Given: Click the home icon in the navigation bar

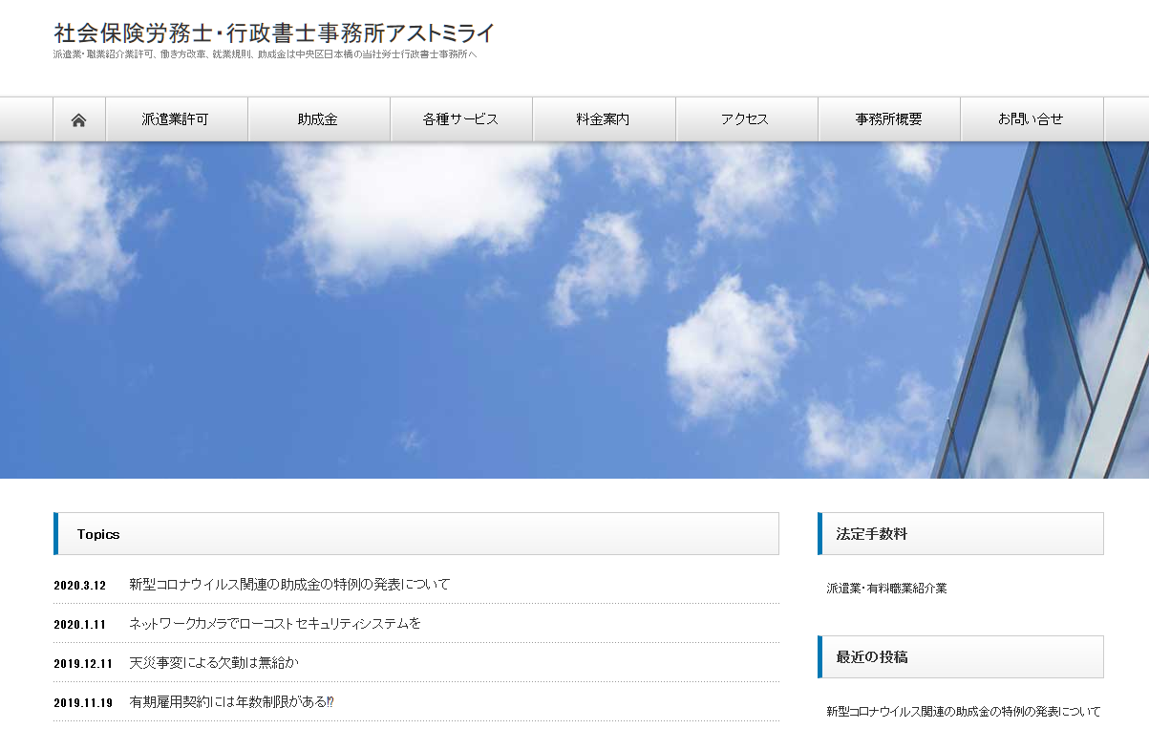Looking at the screenshot, I should point(79,118).
